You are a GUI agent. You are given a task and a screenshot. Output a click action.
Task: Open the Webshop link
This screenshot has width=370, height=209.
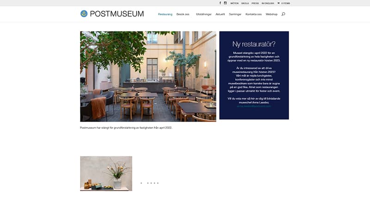[271, 14]
